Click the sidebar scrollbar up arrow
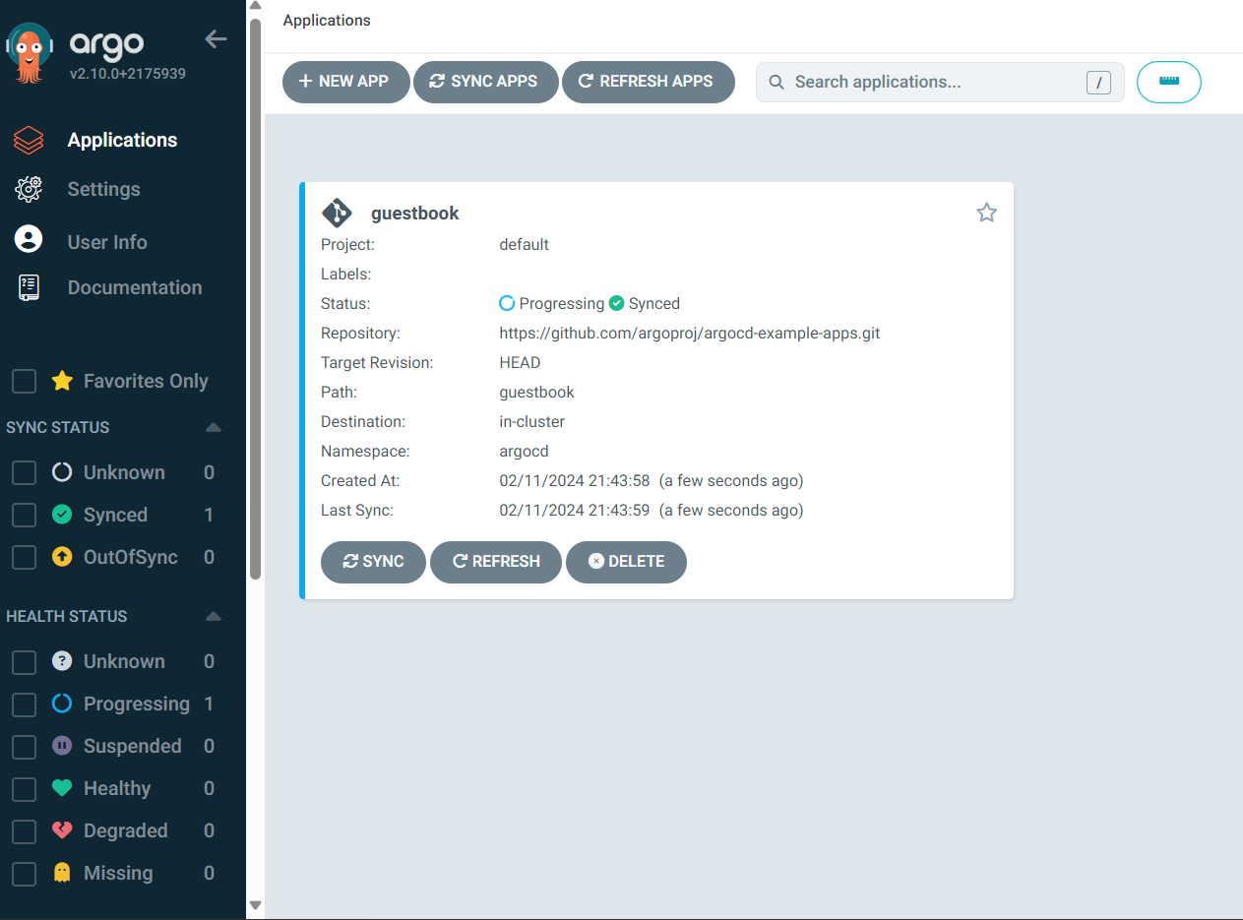Image resolution: width=1243 pixels, height=920 pixels. (255, 7)
